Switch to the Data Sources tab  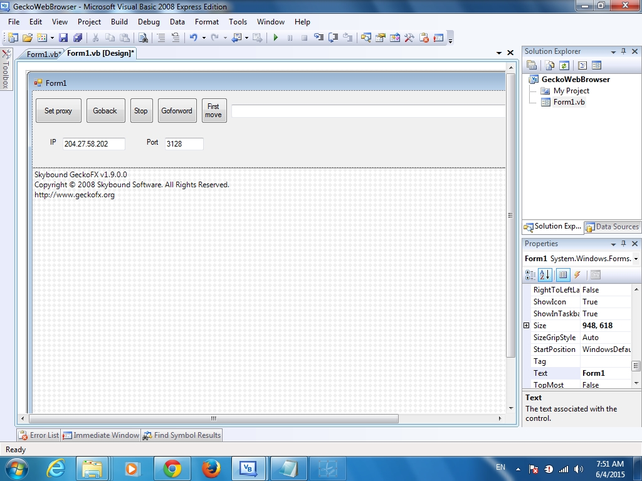coord(612,227)
